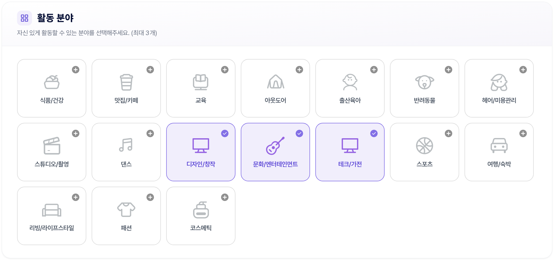The image size is (554, 260).
Task: Click the 활동 분야 grid header icon
Action: [x=25, y=18]
